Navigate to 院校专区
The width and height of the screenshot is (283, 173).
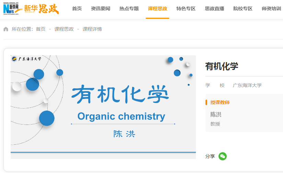coord(243,9)
